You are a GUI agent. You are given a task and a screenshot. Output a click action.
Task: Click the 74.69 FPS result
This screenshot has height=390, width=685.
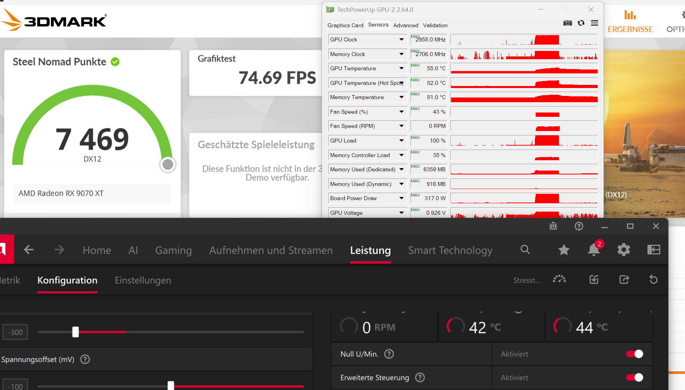coord(277,78)
